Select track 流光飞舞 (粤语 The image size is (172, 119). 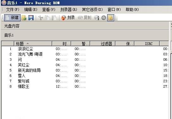pyautogui.click(x=30, y=54)
